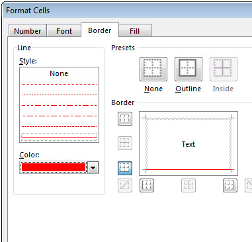This screenshot has height=242, width=252.
Task: Click the Text border preview area
Action: click(189, 143)
